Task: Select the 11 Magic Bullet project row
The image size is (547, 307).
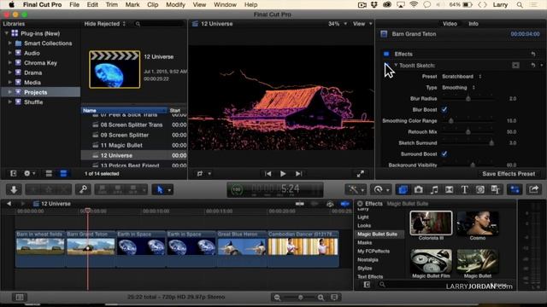Action: tap(134, 145)
